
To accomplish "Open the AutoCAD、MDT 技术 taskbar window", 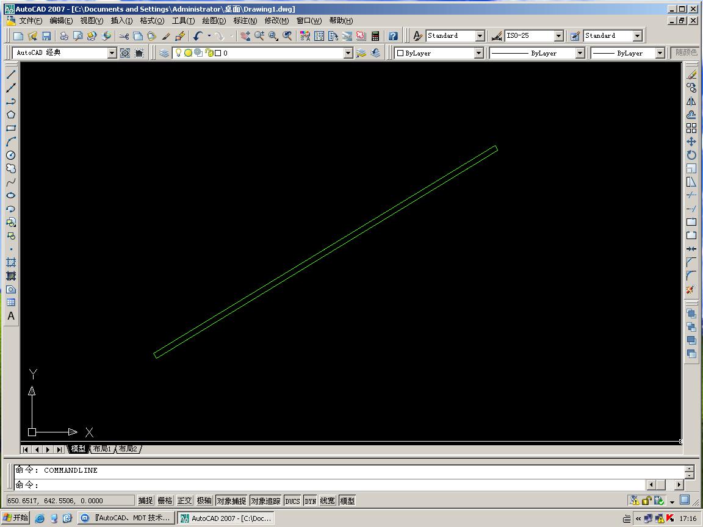I will (128, 518).
